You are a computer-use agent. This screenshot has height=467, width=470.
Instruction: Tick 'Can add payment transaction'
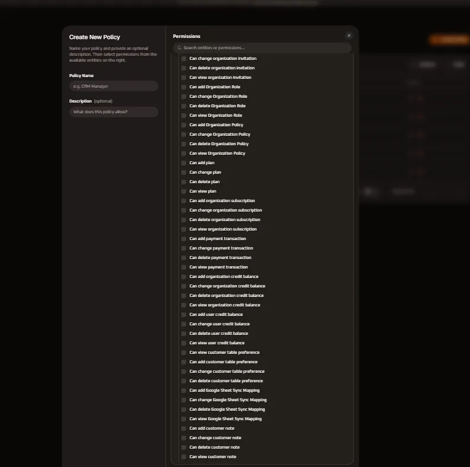point(184,239)
